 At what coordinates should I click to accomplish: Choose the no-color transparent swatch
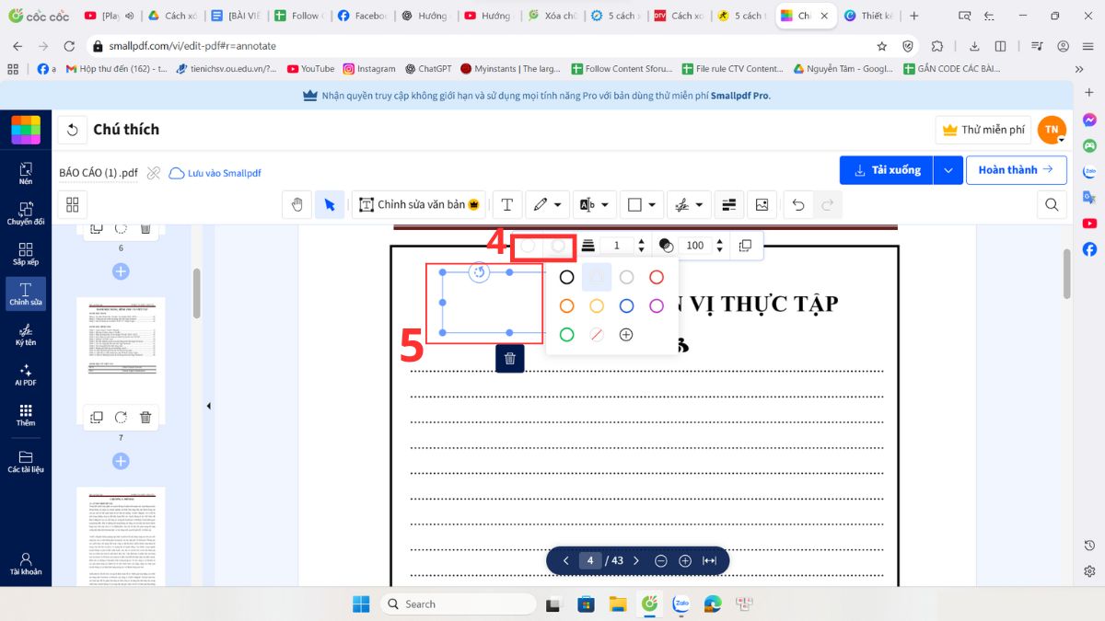[x=597, y=335]
